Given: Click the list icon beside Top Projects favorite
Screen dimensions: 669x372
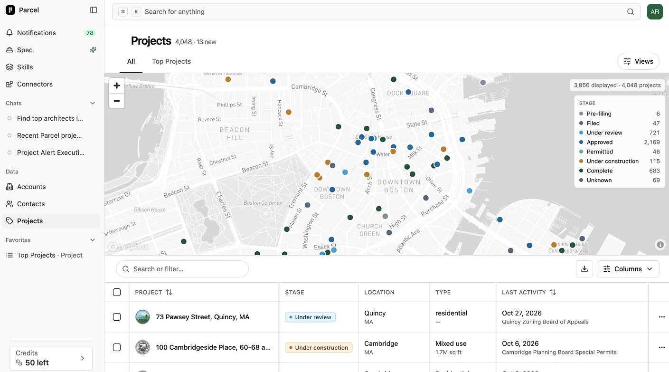Looking at the screenshot, I should coord(9,255).
